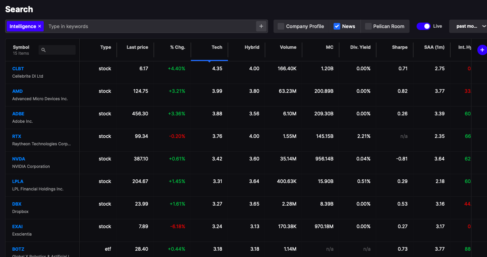Open the NVDA symbol link
The height and width of the screenshot is (257, 487).
pos(19,159)
